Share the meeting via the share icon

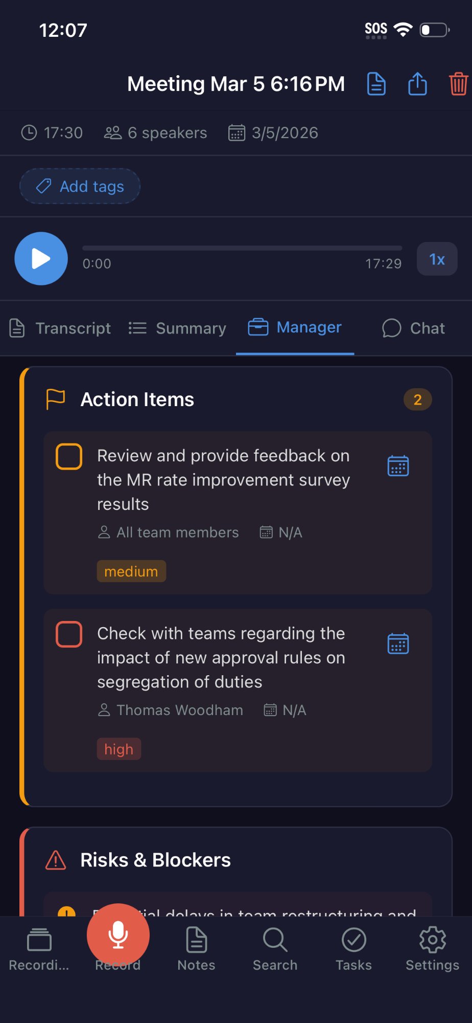click(x=417, y=83)
